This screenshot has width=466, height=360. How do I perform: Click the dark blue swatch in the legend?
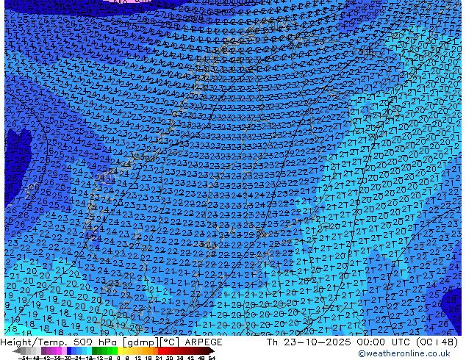69,350
